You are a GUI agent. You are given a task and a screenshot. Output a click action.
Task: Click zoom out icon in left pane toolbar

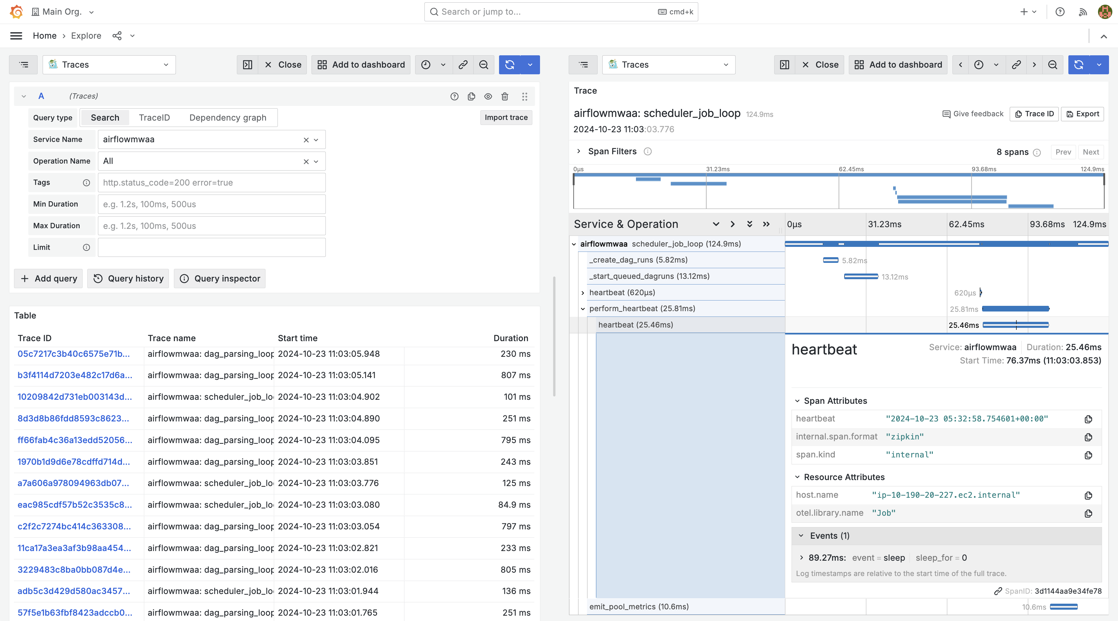[x=483, y=65]
